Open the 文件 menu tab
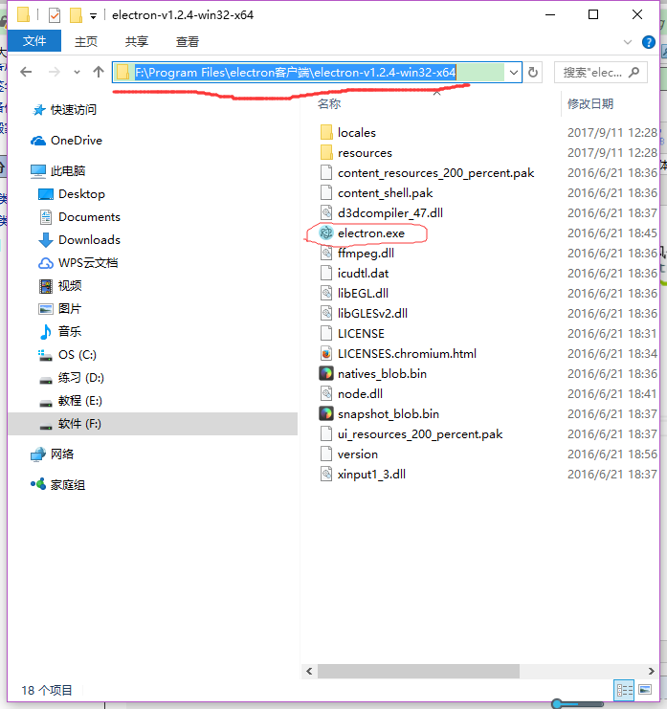Viewport: 667px width, 709px height. point(34,41)
